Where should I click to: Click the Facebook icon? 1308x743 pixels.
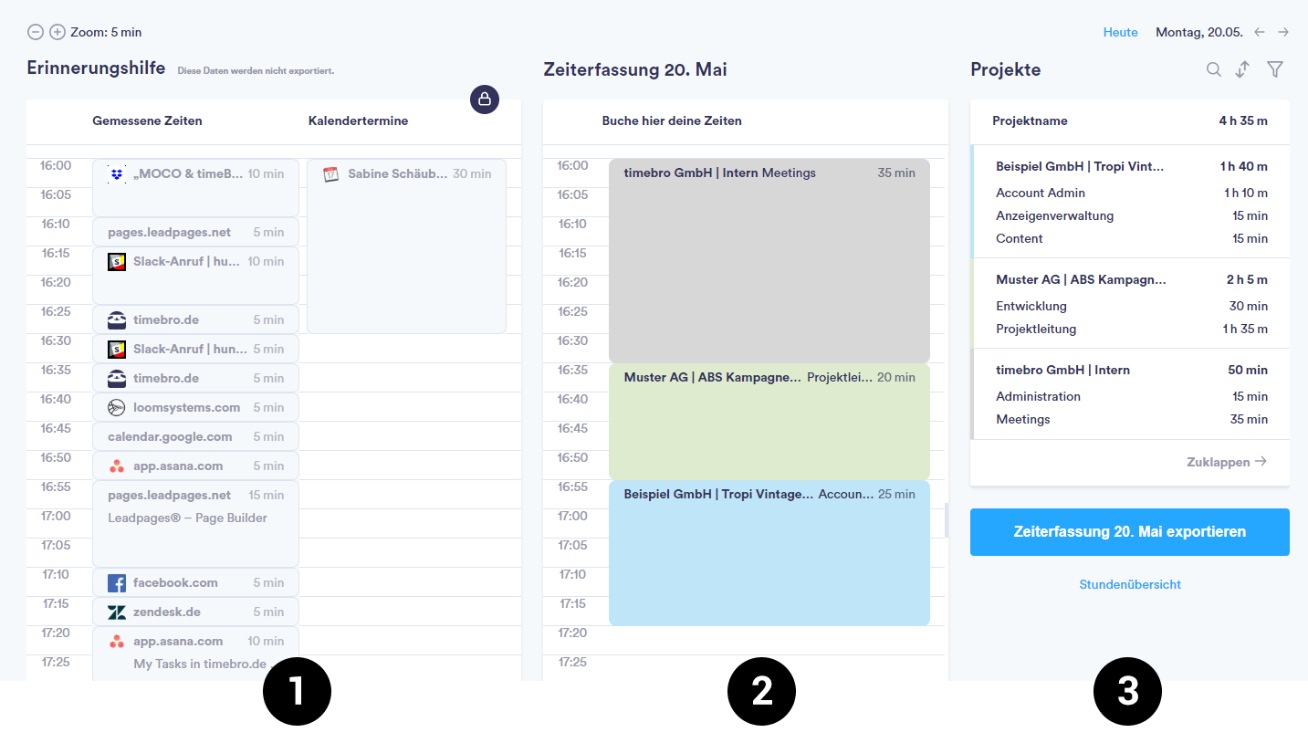point(117,582)
